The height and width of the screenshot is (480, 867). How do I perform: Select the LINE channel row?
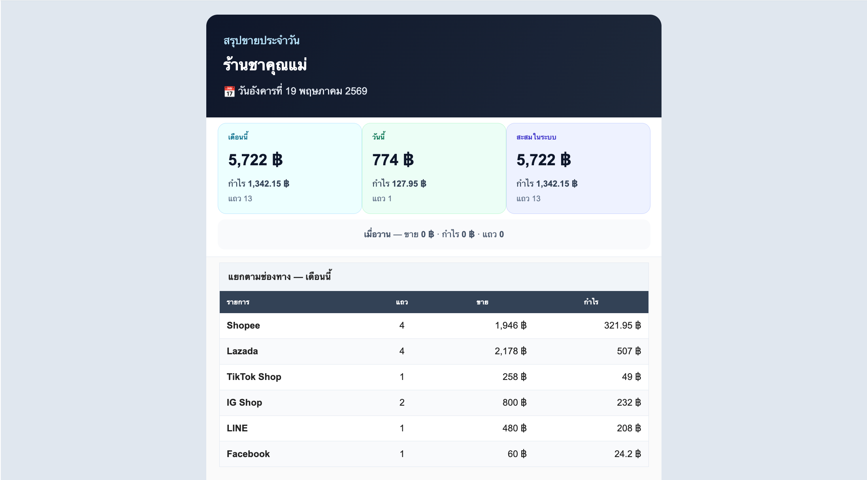click(434, 429)
